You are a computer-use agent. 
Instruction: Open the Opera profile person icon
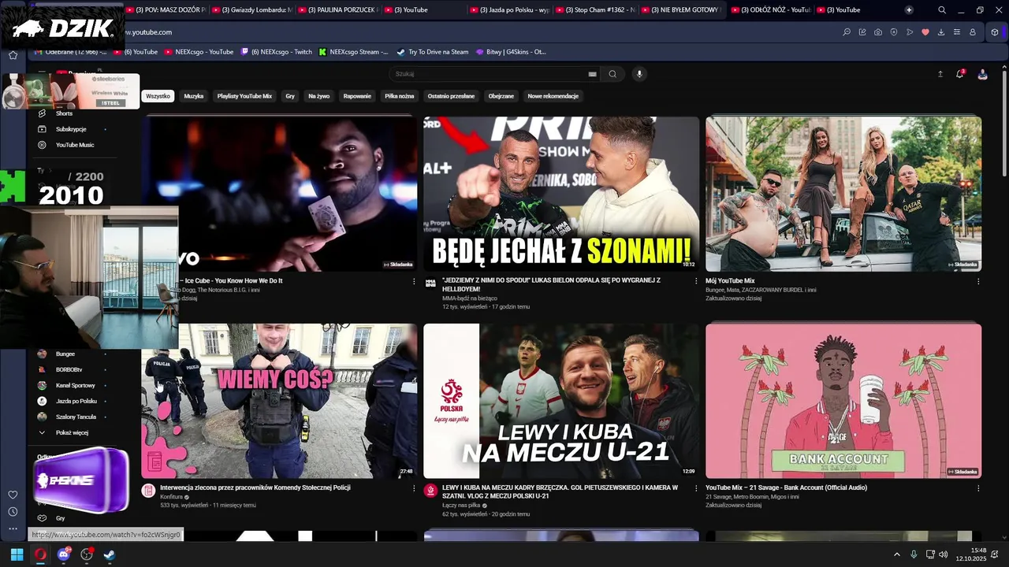[973, 32]
